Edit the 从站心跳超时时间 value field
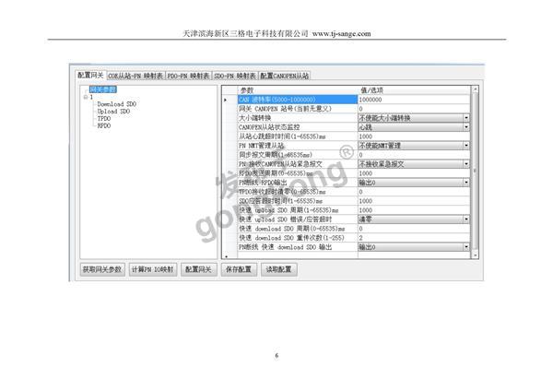 414,136
